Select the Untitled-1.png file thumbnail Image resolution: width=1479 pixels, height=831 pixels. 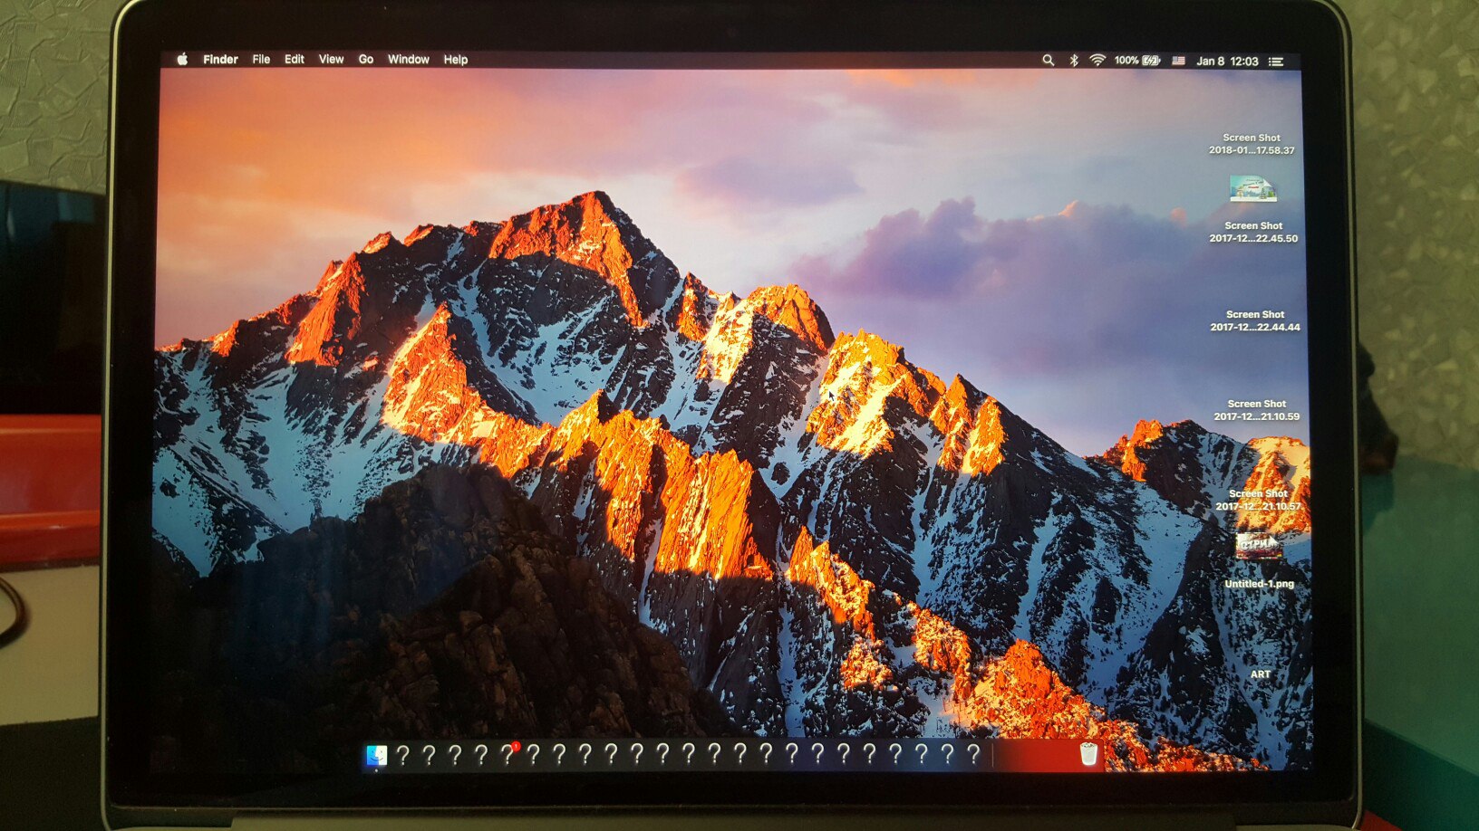1258,546
